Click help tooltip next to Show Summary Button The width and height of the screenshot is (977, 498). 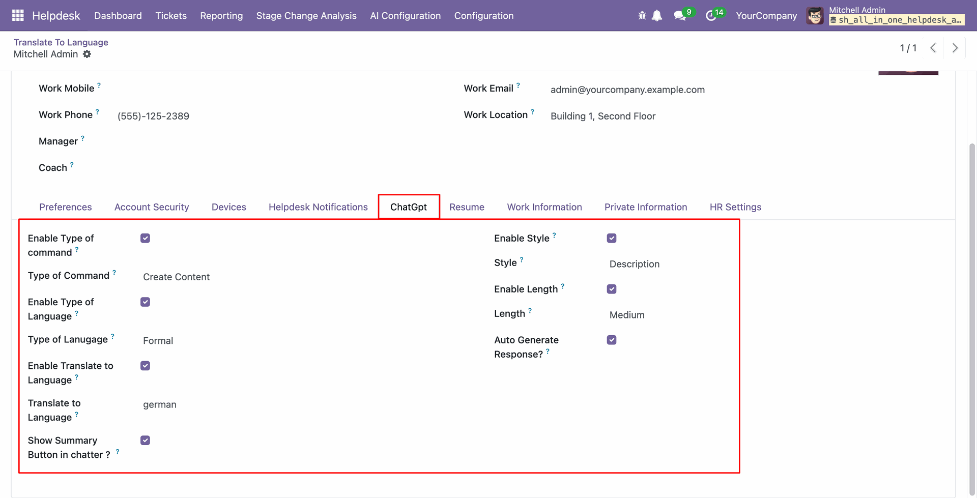pyautogui.click(x=118, y=452)
